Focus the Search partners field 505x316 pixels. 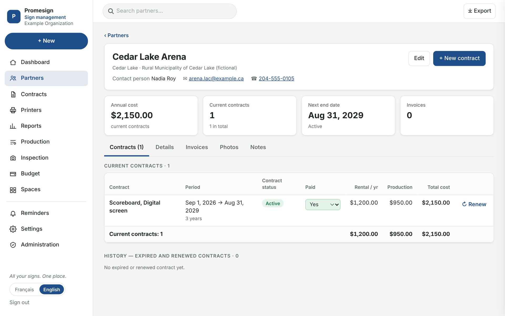(170, 11)
